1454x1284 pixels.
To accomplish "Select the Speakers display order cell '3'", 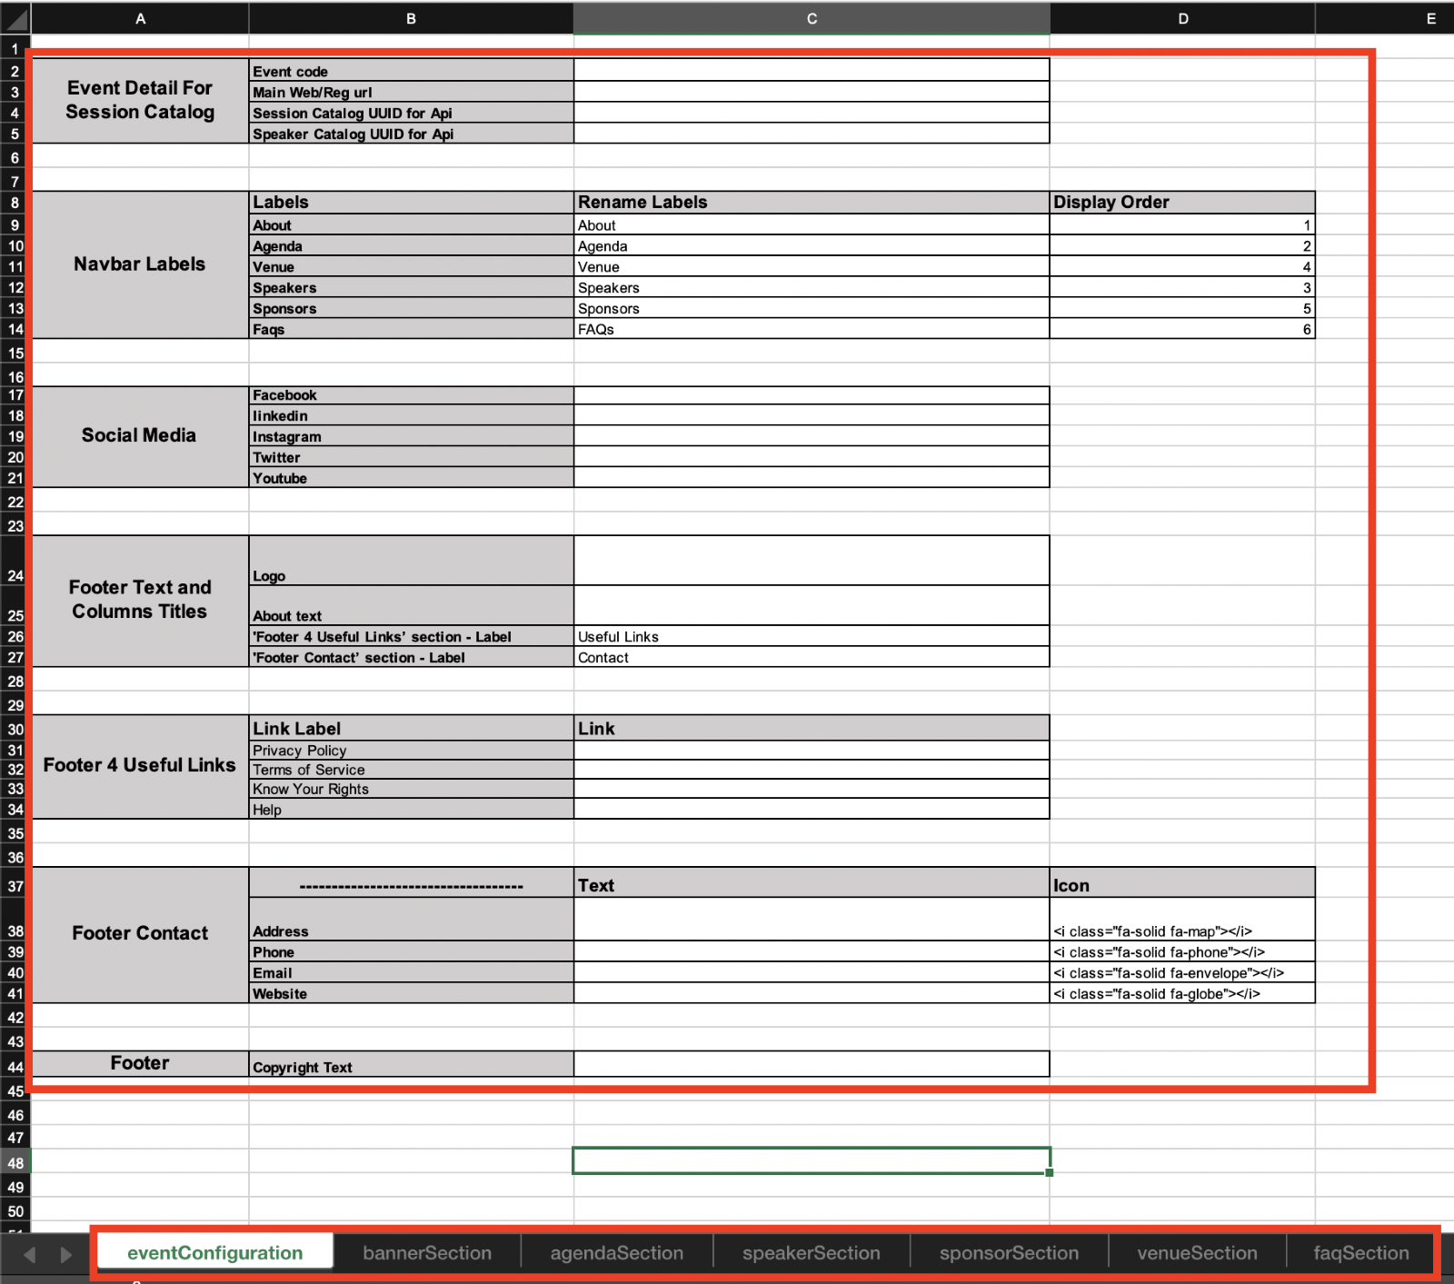I will click(x=1182, y=287).
